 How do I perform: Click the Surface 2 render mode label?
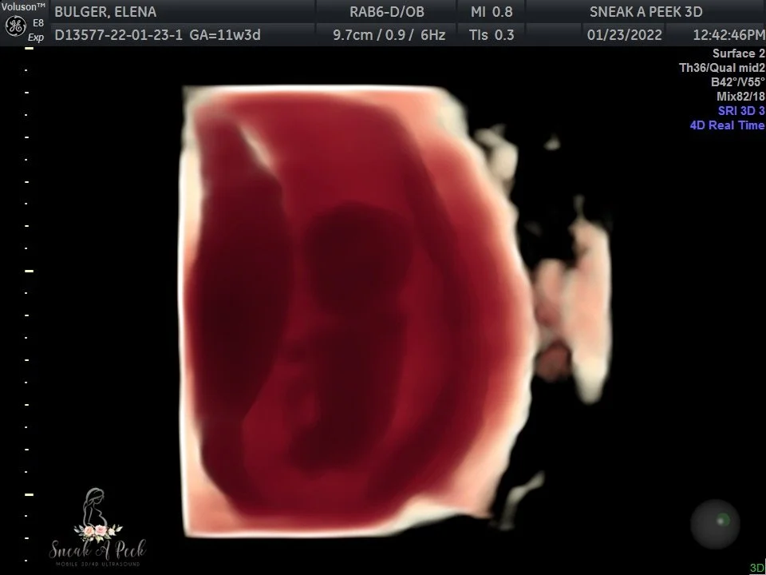(739, 54)
